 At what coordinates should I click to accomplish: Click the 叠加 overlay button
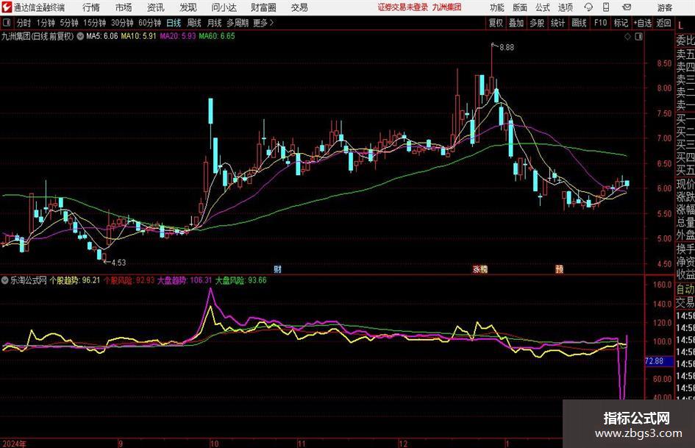(x=516, y=23)
